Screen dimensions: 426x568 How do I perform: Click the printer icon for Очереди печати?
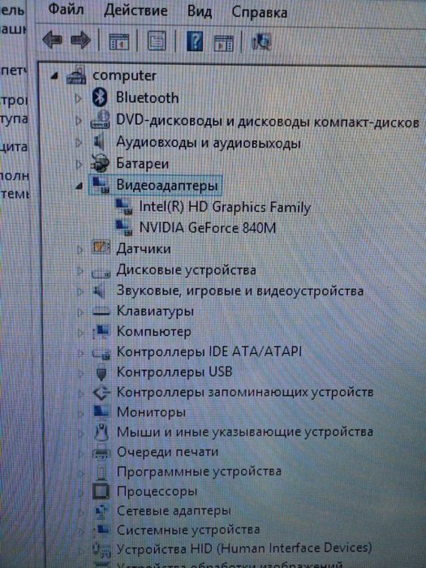(x=101, y=452)
